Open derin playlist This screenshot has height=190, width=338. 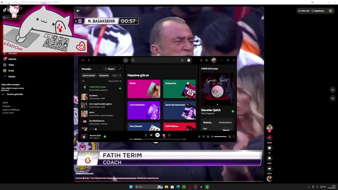101,114
